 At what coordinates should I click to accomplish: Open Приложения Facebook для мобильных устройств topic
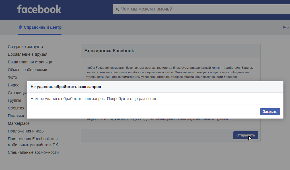(x=33, y=142)
